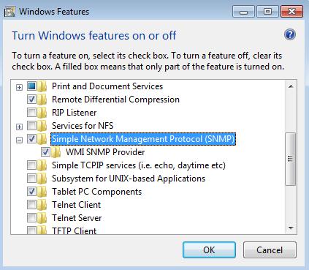Minimize the Windows Features window
309x270 pixels.
243,12
